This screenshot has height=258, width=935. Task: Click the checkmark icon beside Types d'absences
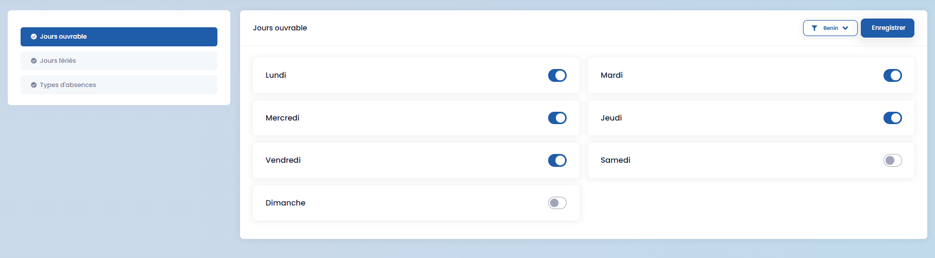pyautogui.click(x=33, y=85)
